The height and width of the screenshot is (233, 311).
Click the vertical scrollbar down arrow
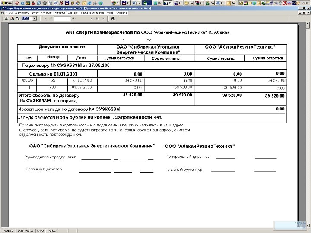click(x=308, y=225)
